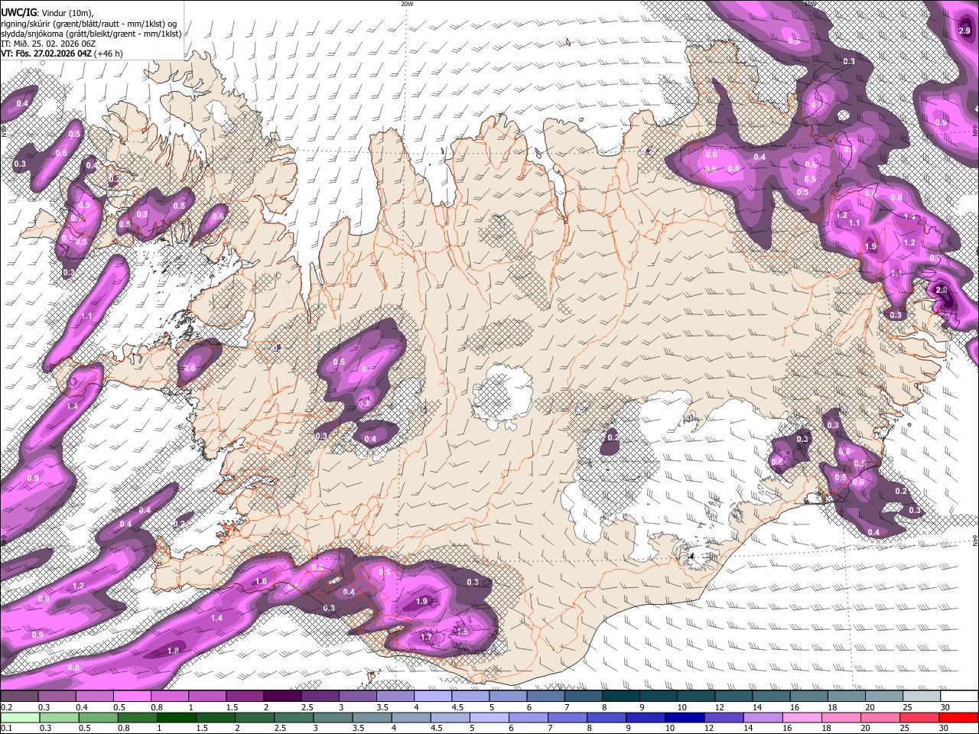The height and width of the screenshot is (734, 979).
Task: Click the 'VT: Fös. 27.02.2026 04Z (+46 h)' line
Action: [62, 54]
